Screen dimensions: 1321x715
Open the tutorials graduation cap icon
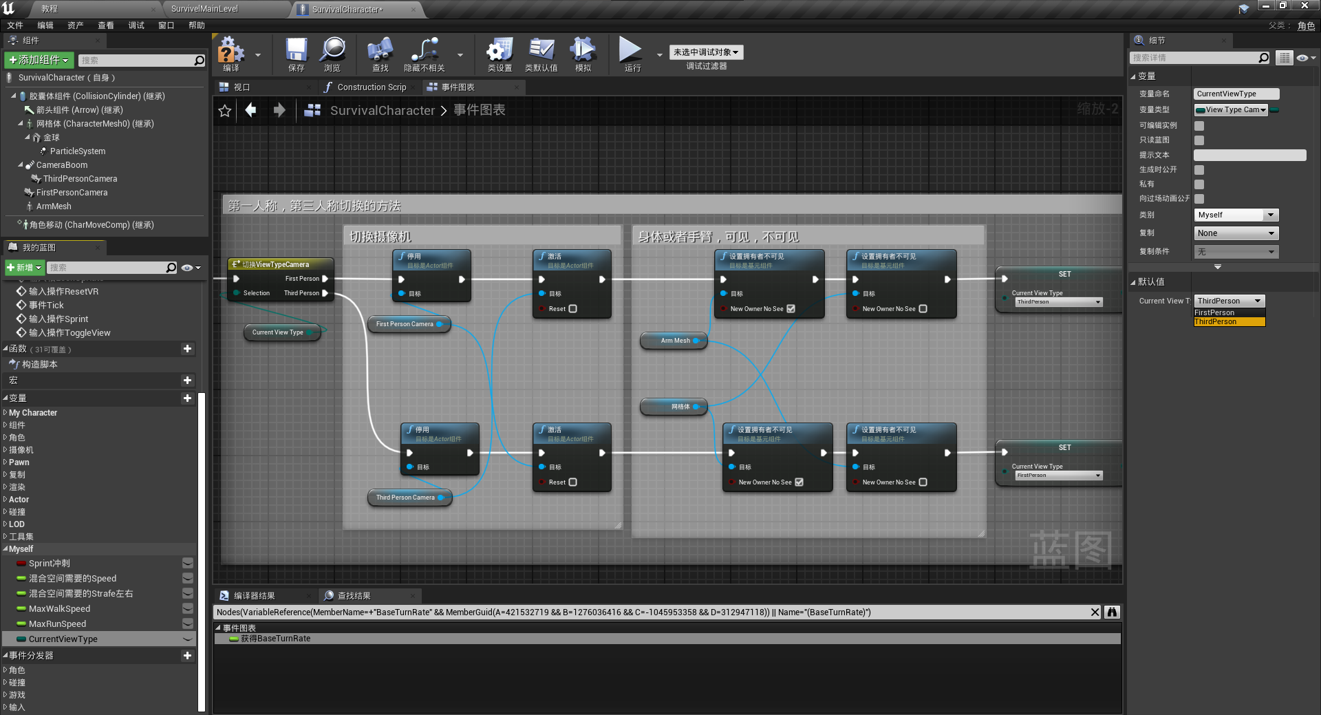[1243, 9]
